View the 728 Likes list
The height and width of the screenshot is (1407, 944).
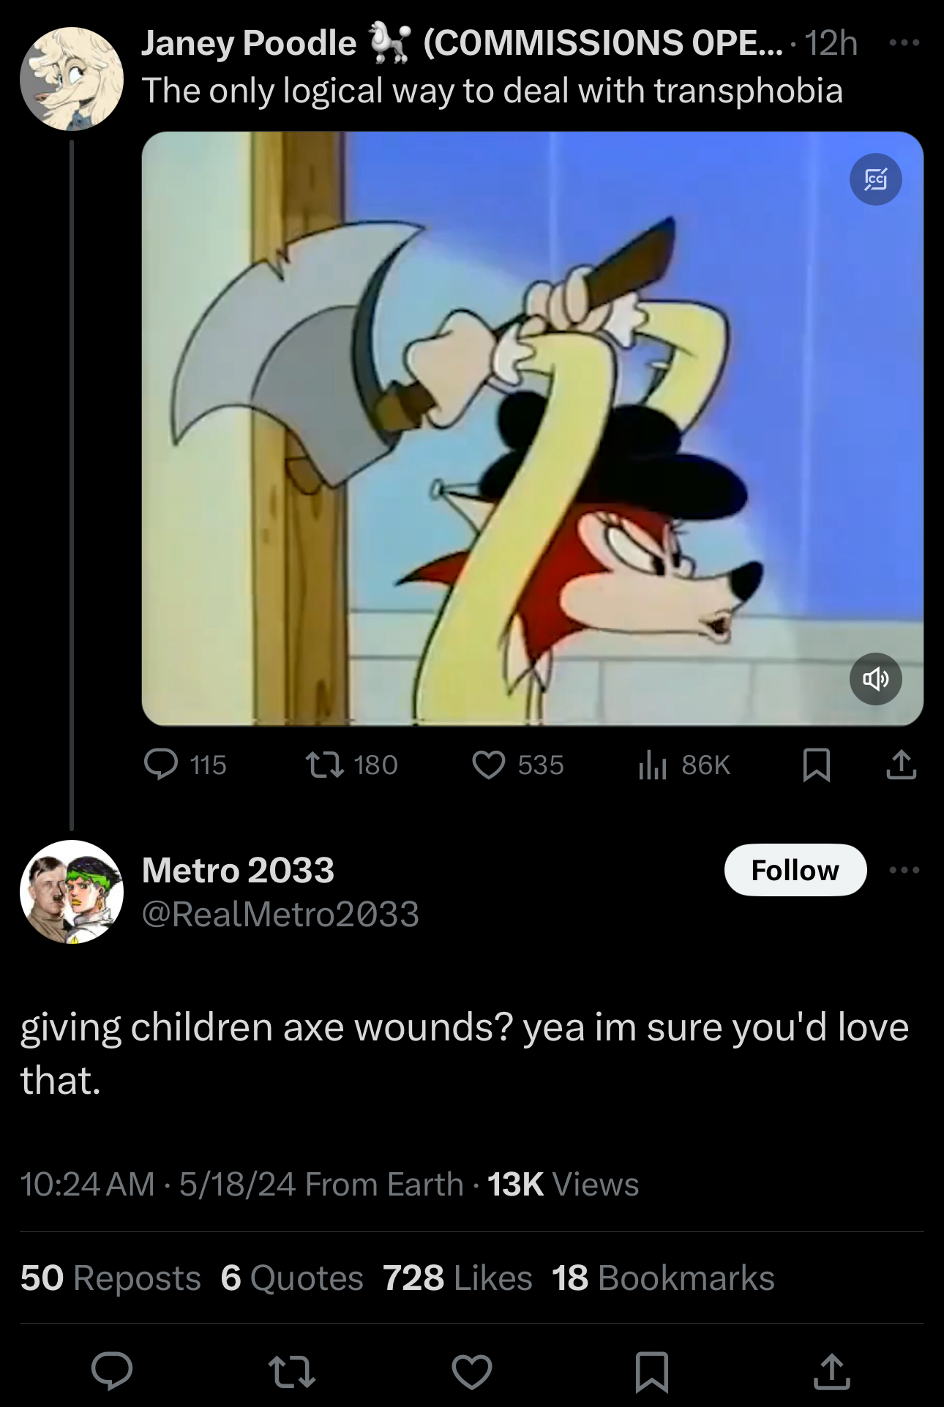click(457, 1278)
